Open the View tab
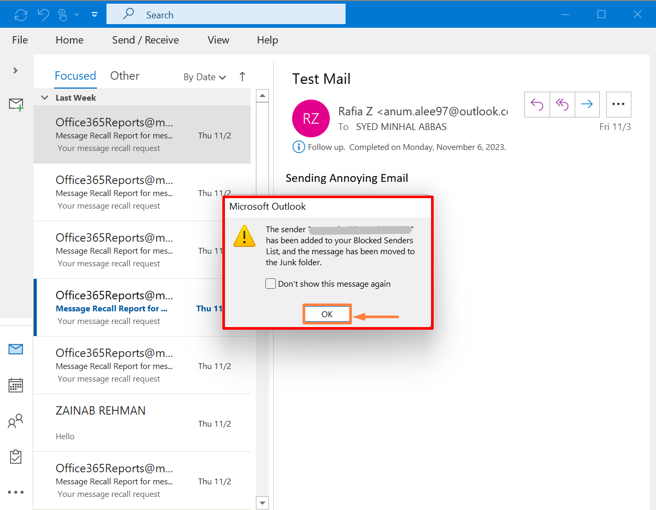Image resolution: width=656 pixels, height=510 pixels. (x=218, y=40)
